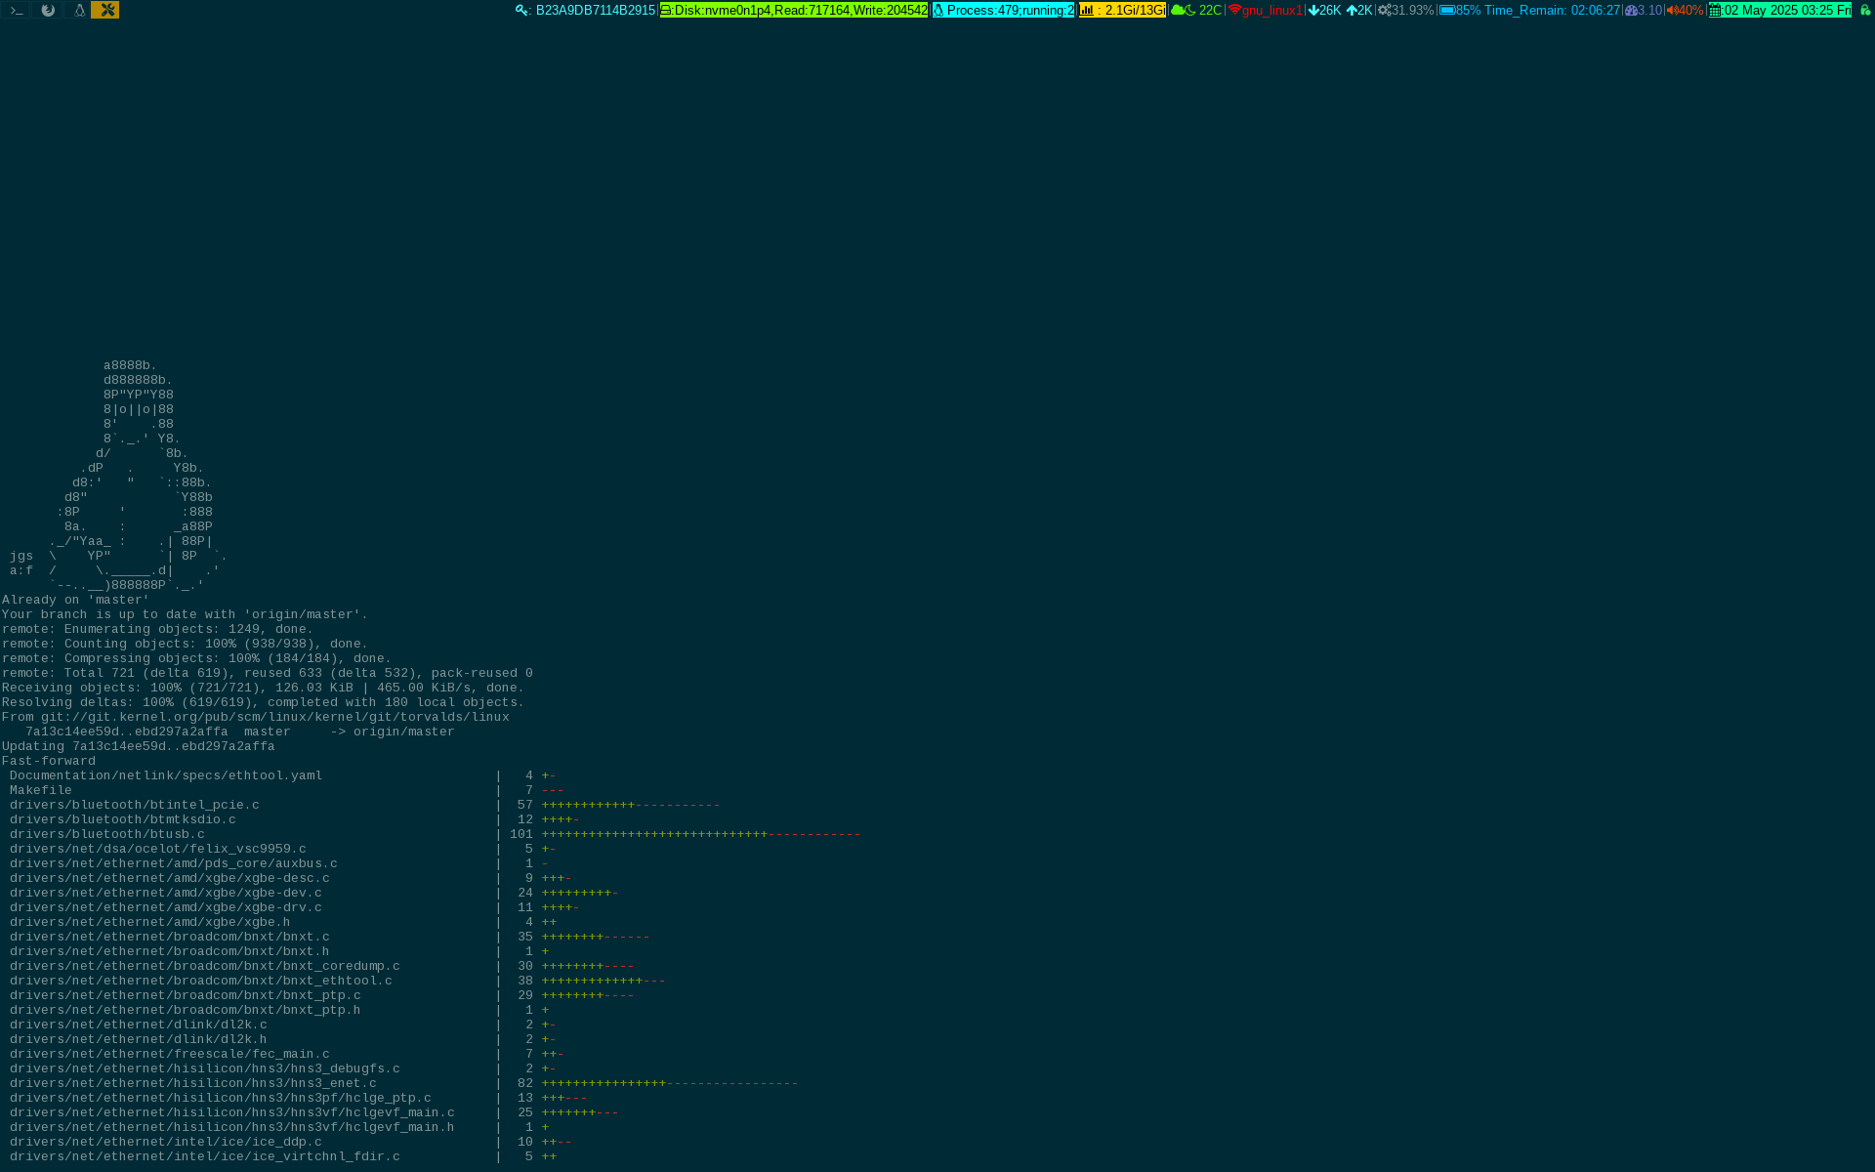The image size is (1875, 1172).
Task: Click the Updating 7a13c14ee59d..ebd297a2affa line
Action: pos(139,746)
